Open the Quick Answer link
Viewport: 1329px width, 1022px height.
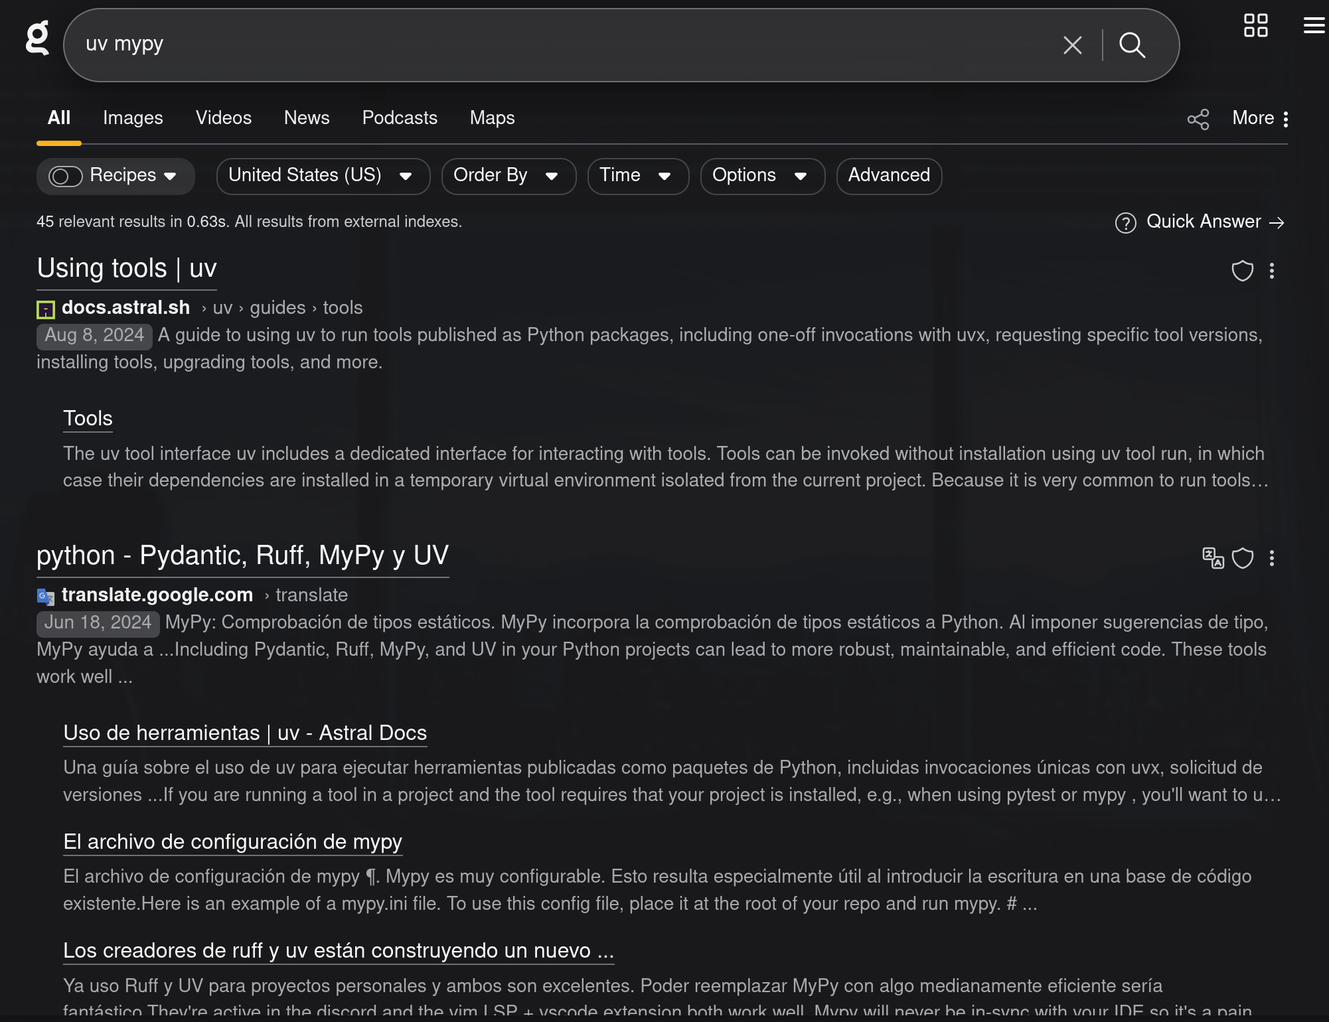click(x=1202, y=222)
